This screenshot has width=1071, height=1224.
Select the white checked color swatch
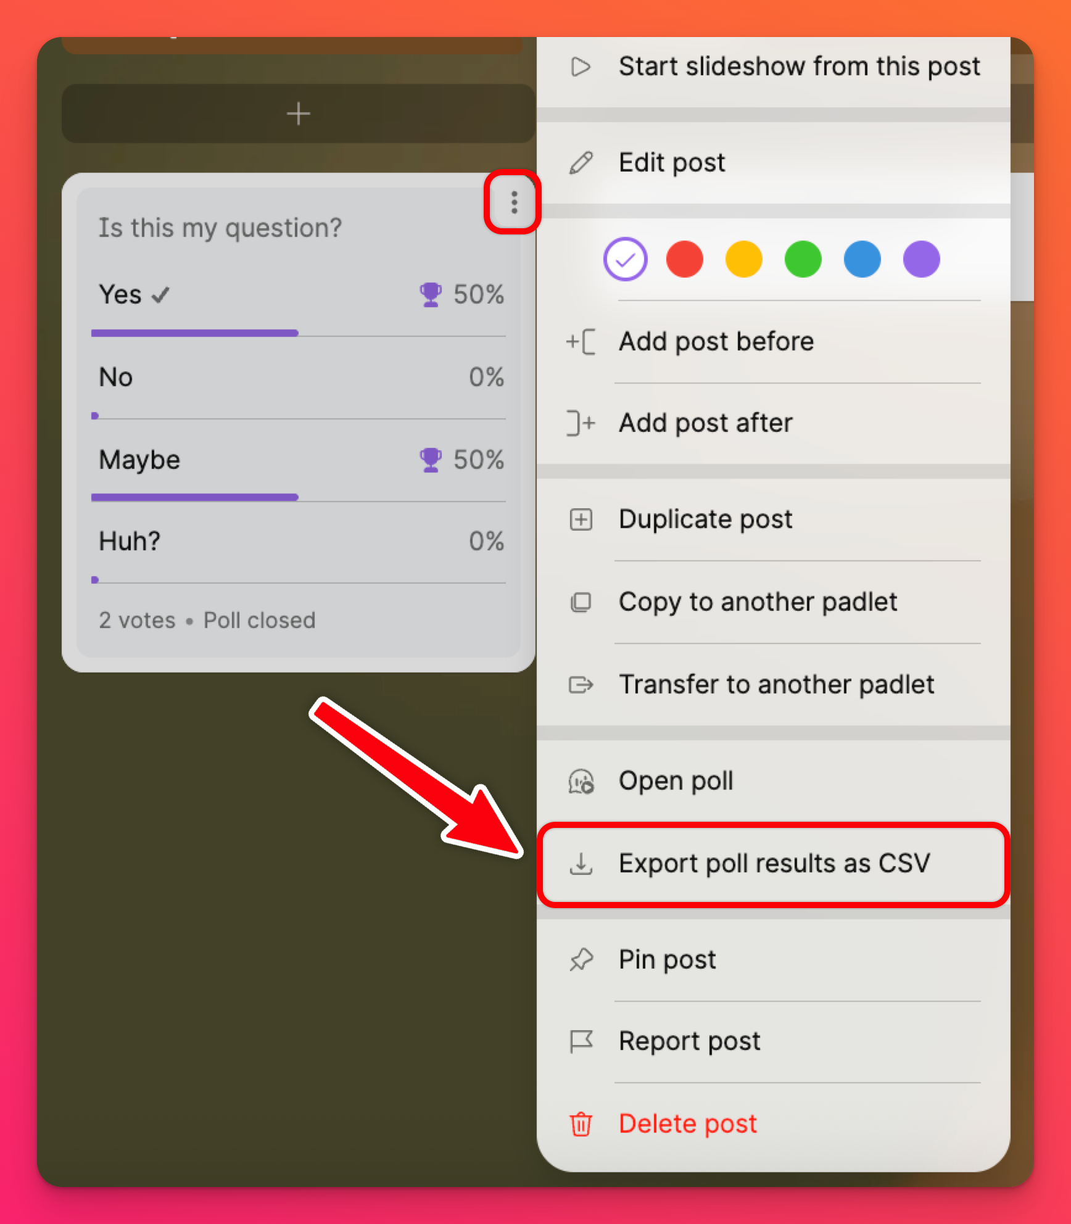(625, 259)
